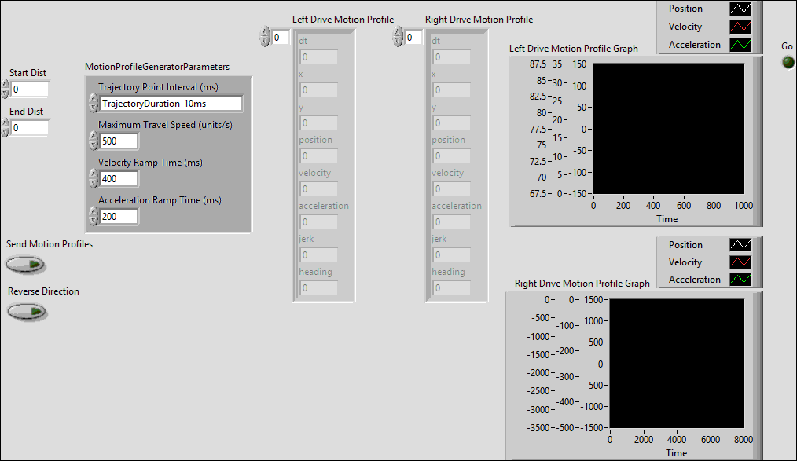
Task: Open the Position plot legend icon on Right graph
Action: click(740, 244)
